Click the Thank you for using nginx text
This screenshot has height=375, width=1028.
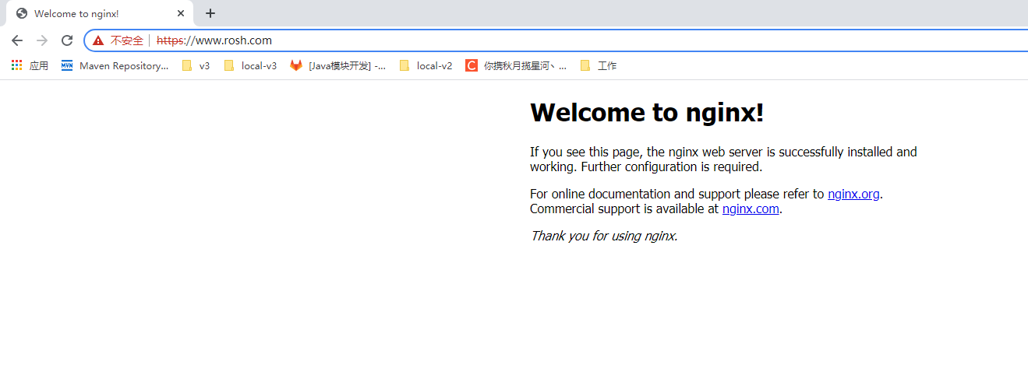click(604, 236)
